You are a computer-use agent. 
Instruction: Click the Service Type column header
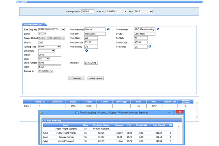pyautogui.click(x=122, y=102)
